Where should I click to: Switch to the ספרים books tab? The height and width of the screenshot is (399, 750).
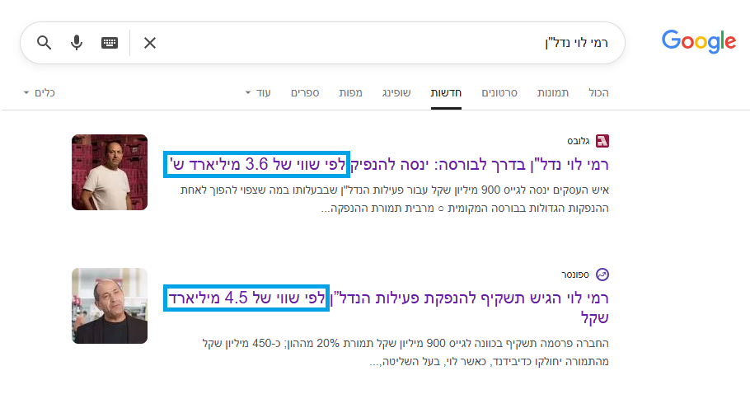click(305, 93)
